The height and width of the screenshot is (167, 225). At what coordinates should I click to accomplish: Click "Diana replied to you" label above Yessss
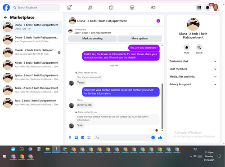coord(87,73)
